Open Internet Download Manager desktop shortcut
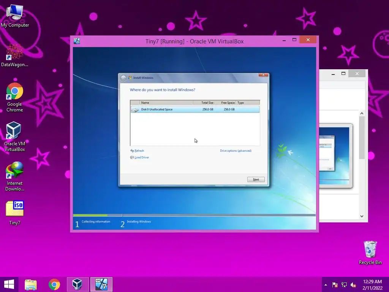 point(15,176)
